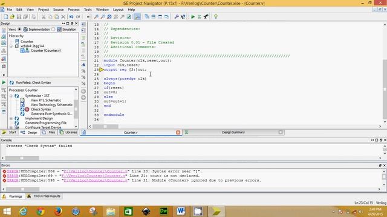Click the New file toolbar icon

tap(5, 17)
